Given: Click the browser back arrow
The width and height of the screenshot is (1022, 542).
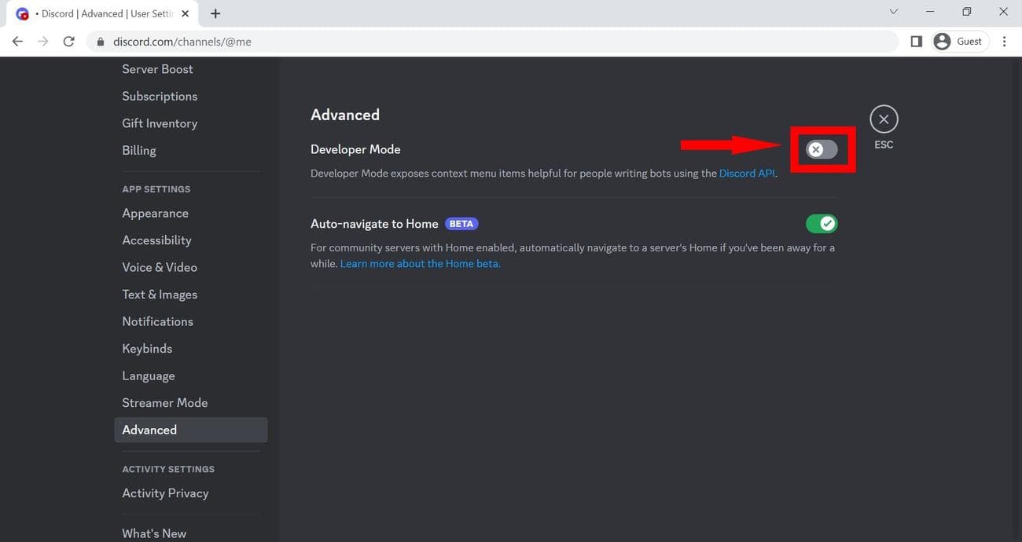Looking at the screenshot, I should point(17,42).
